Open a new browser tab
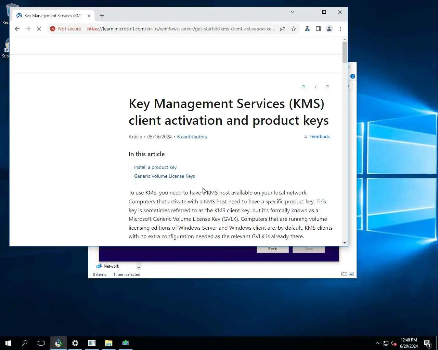Viewport: 438px width, 350px height. click(x=102, y=16)
